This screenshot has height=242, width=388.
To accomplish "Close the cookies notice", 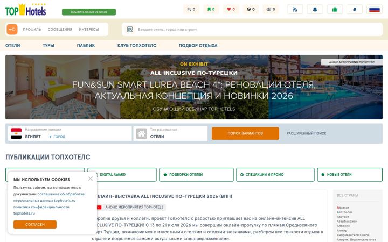I will pyautogui.click(x=91, y=179).
